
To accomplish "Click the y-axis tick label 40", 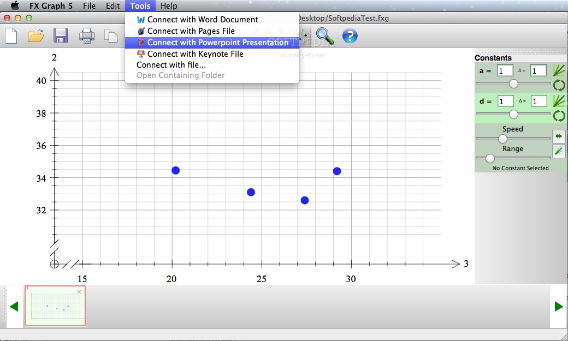I will (42, 81).
